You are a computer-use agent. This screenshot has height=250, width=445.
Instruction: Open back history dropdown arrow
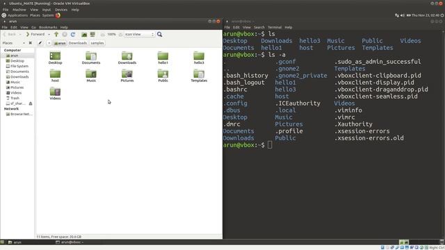[x=20, y=34]
